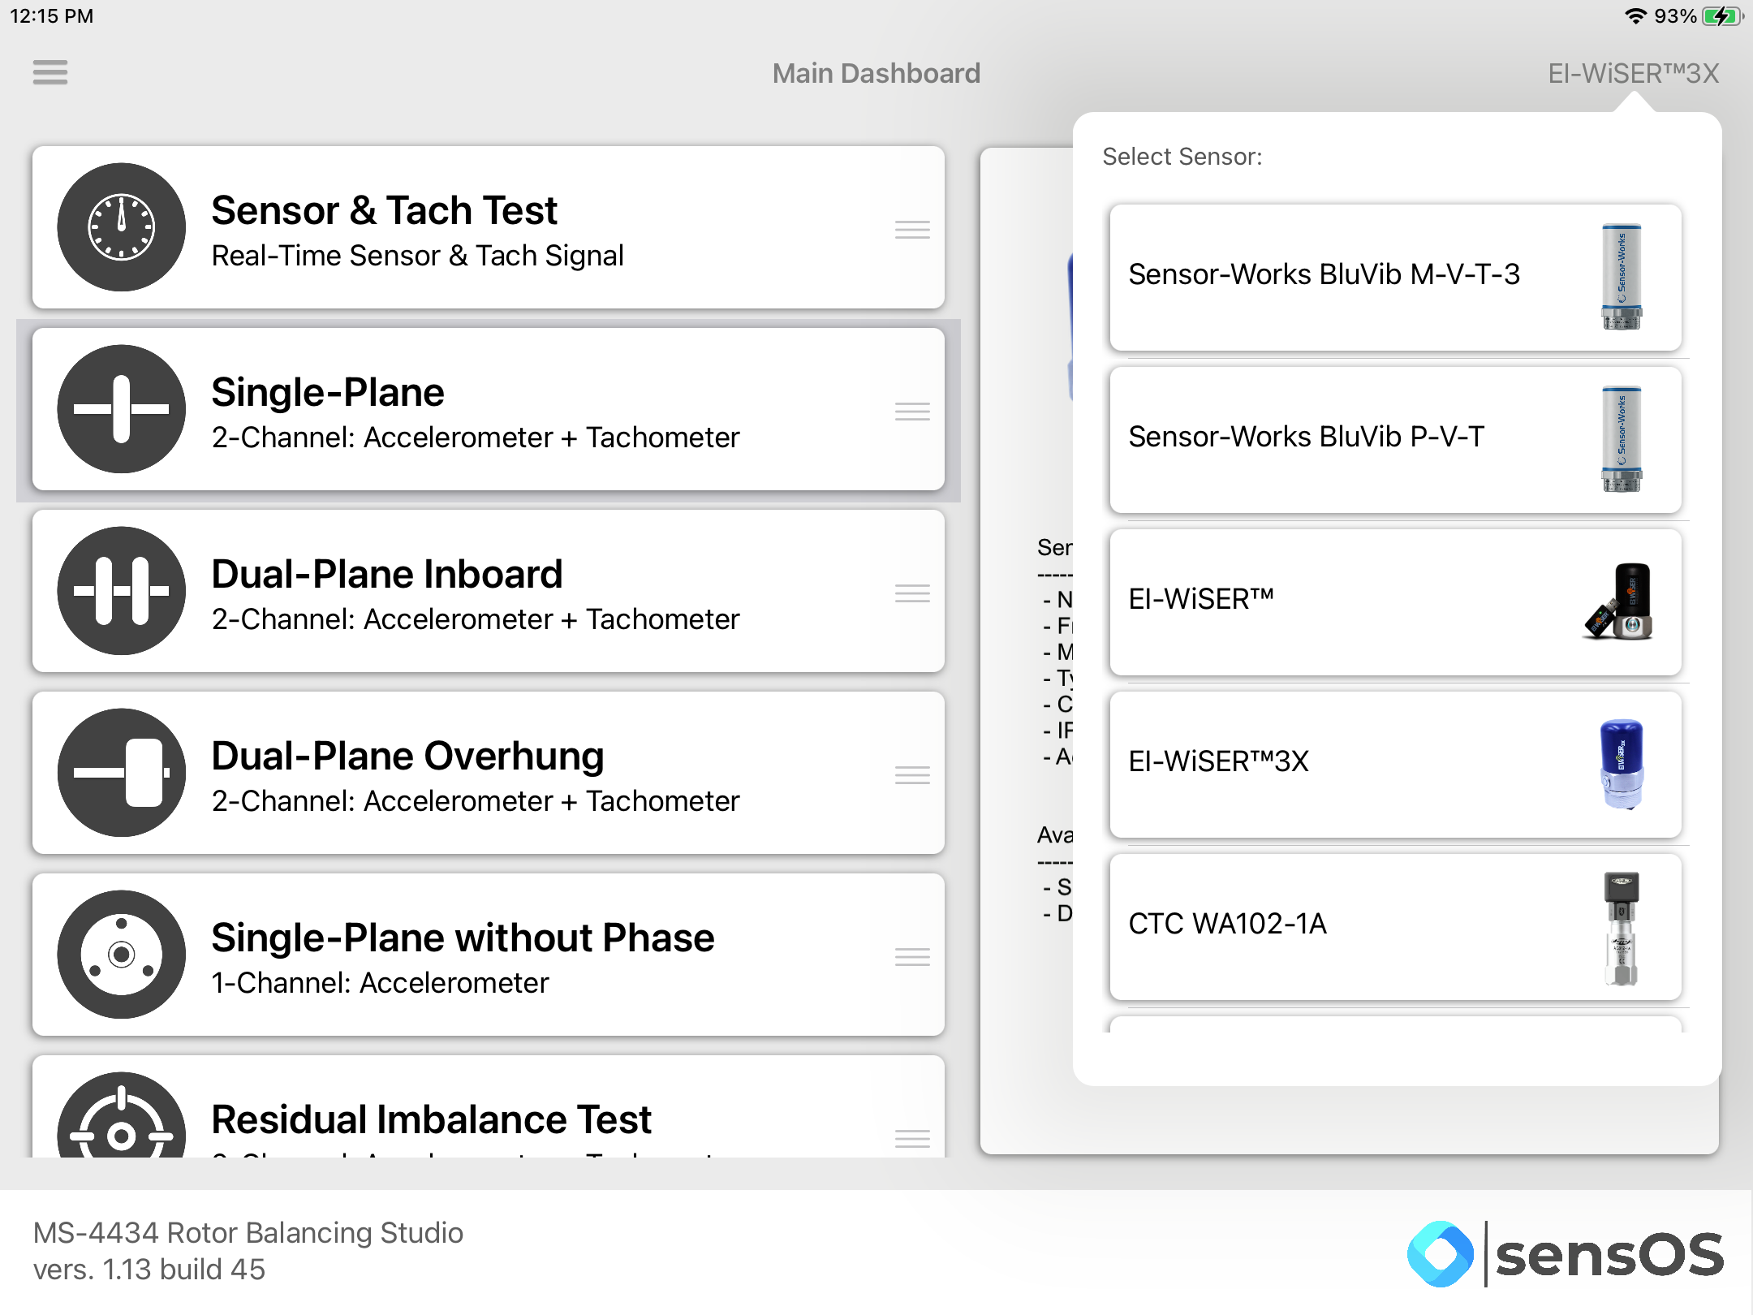Click the 'MS-4434 Rotor Balancing Studio' text
The width and height of the screenshot is (1753, 1315).
pyautogui.click(x=248, y=1233)
